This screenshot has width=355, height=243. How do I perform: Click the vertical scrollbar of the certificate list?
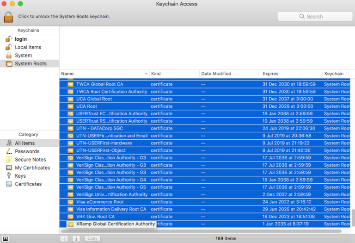352,217
